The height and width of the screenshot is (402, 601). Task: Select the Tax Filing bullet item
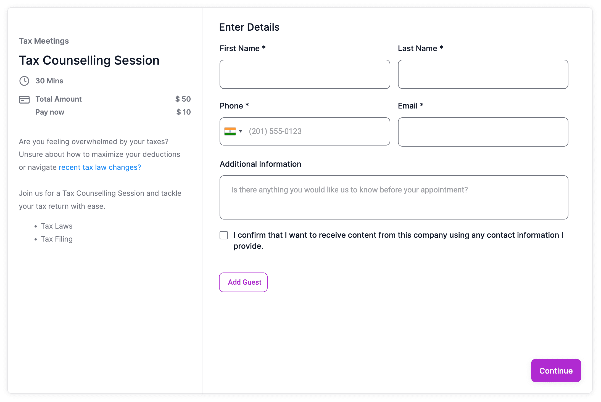click(x=57, y=239)
